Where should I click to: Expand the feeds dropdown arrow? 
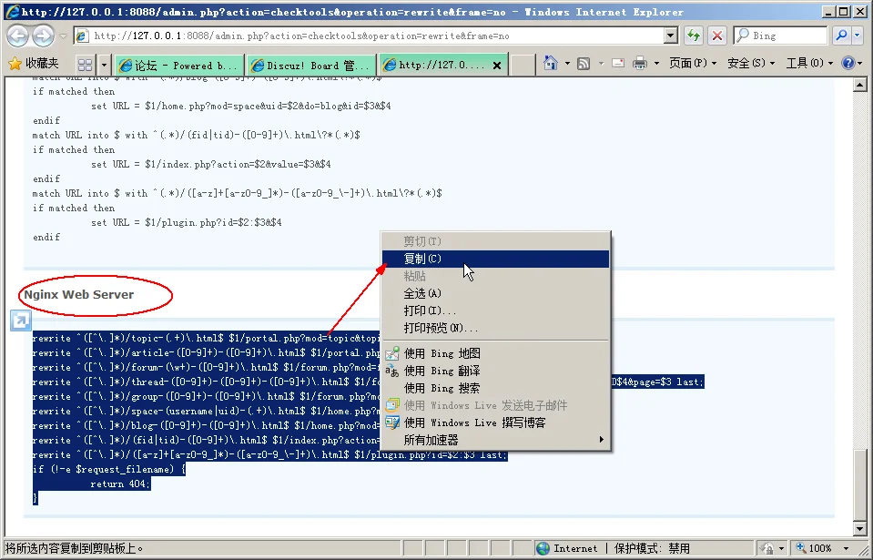point(601,64)
